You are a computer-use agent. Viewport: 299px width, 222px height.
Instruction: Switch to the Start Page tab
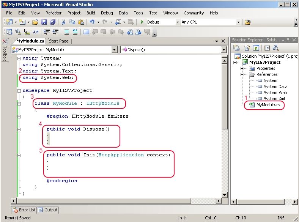point(59,41)
